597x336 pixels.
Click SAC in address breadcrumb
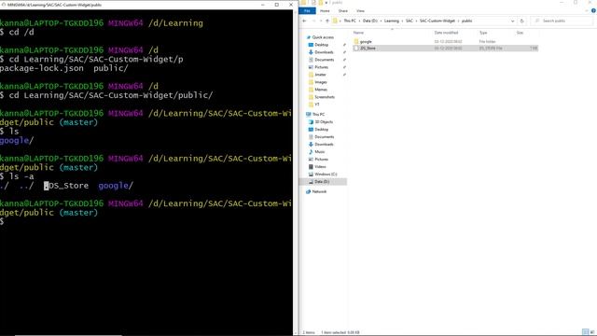[410, 21]
